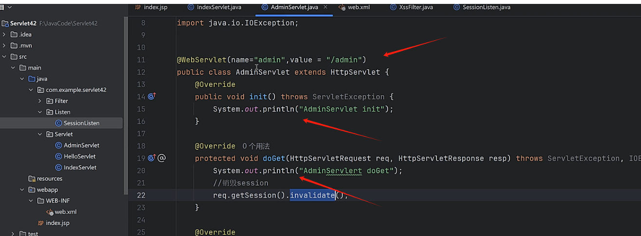
Task: Collapse the webapp folder
Action: click(x=22, y=190)
